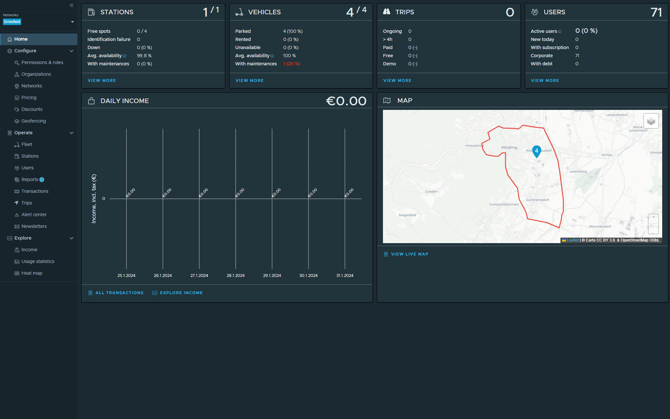This screenshot has height=419, width=670.
Task: Collapse the Explore section
Action: [72, 238]
